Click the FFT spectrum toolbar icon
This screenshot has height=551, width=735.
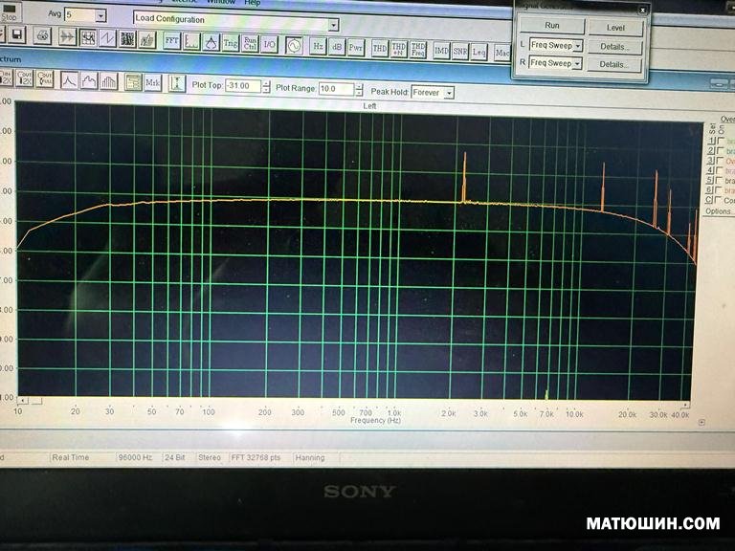click(171, 43)
